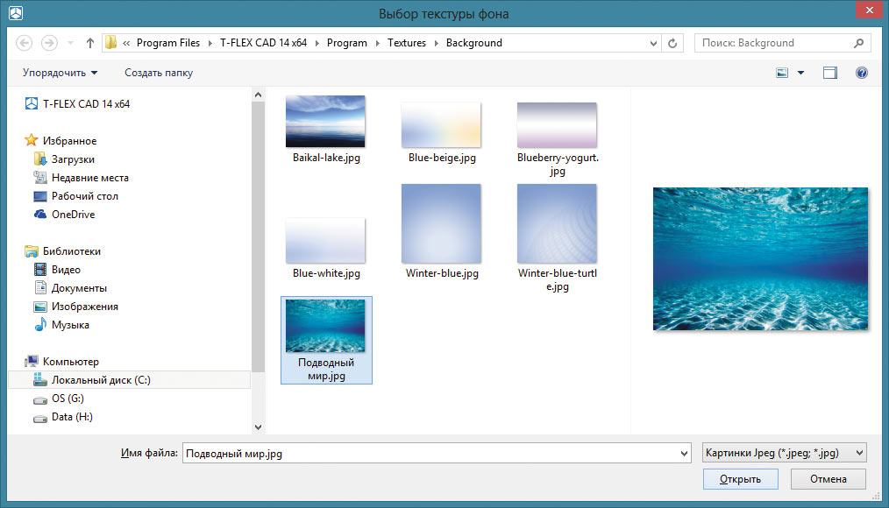
Task: Click the underwater preview image
Action: tap(760, 258)
